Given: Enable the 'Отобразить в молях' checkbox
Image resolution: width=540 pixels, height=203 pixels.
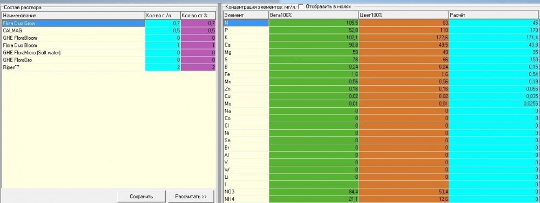Looking at the screenshot, I should tap(301, 7).
